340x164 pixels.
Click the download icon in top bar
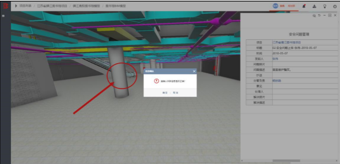point(314,6)
